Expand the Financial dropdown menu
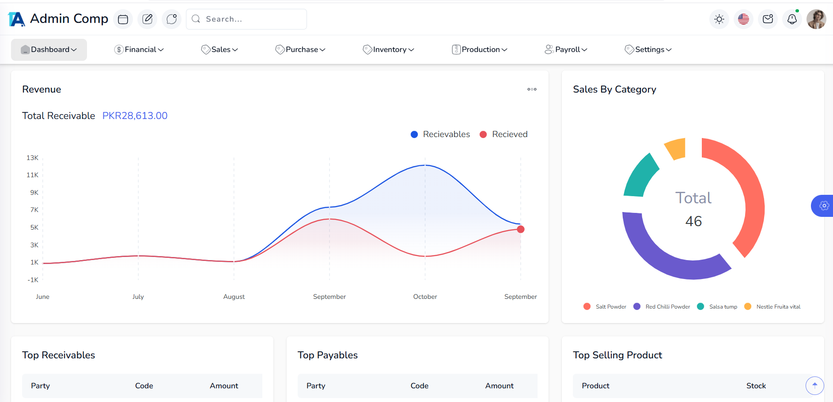Screen dimensions: 833x402 [139, 50]
